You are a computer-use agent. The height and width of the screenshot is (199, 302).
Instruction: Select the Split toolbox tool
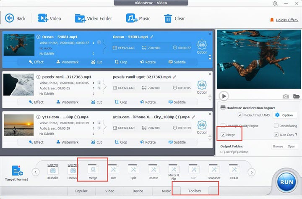tap(133, 171)
